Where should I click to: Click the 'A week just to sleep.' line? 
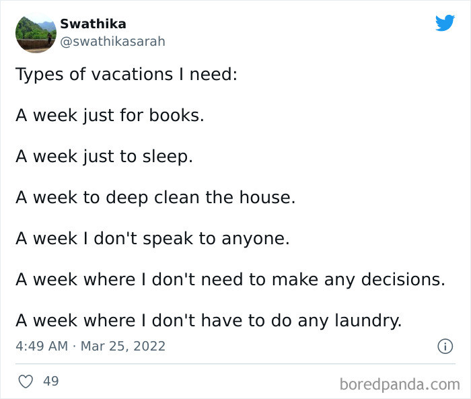point(104,157)
